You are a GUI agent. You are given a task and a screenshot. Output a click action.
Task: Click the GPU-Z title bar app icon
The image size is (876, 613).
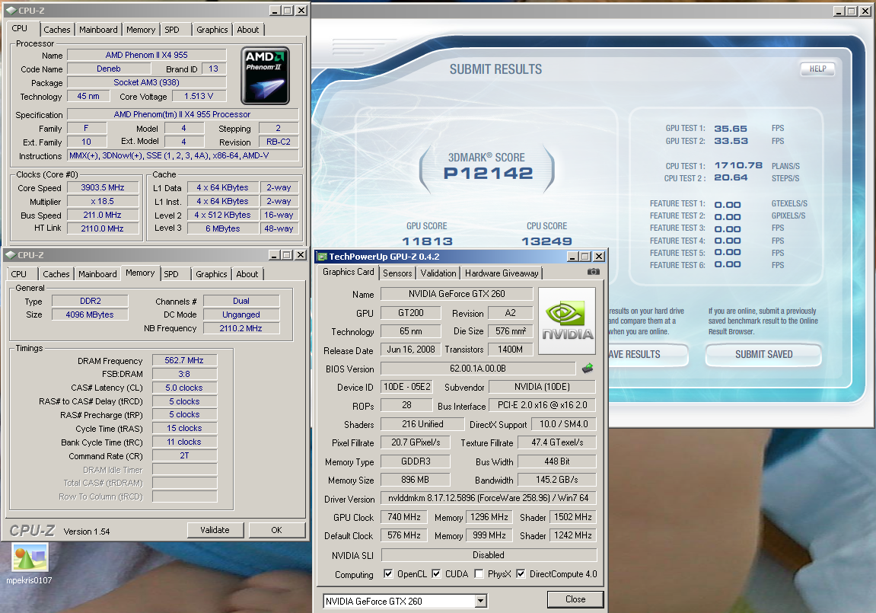[x=322, y=257]
